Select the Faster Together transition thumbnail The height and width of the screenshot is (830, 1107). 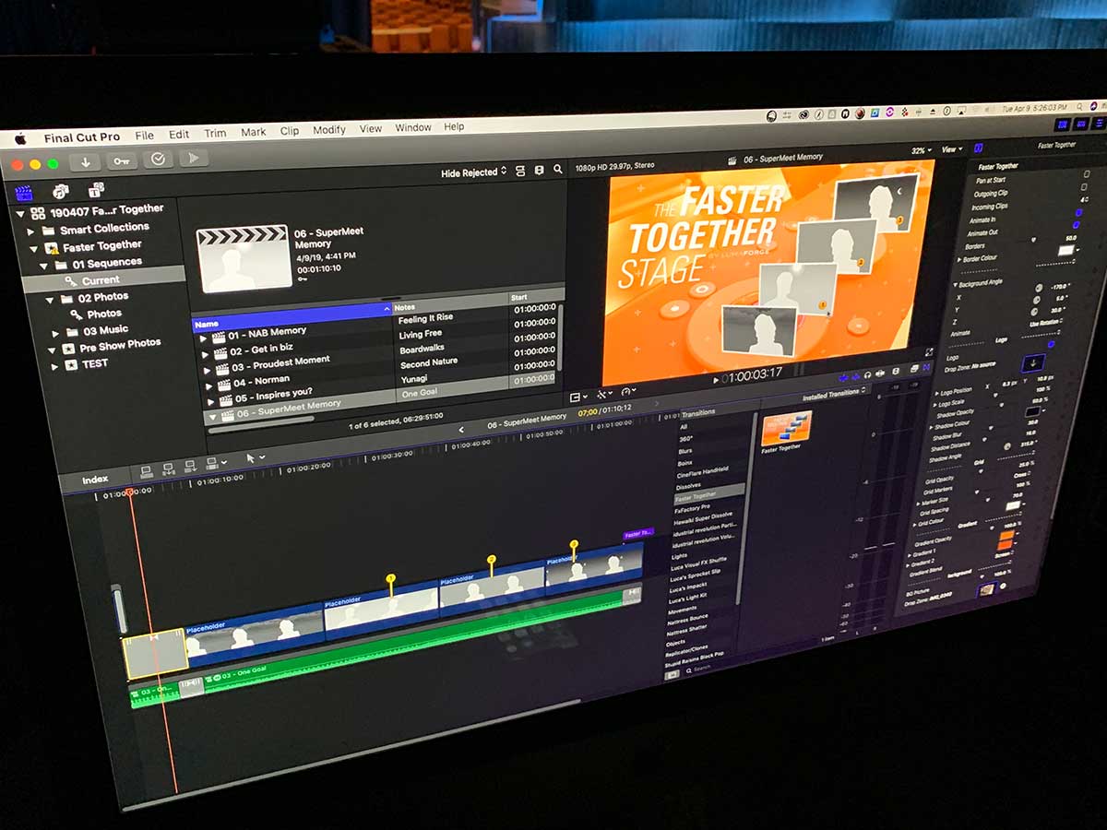point(787,427)
